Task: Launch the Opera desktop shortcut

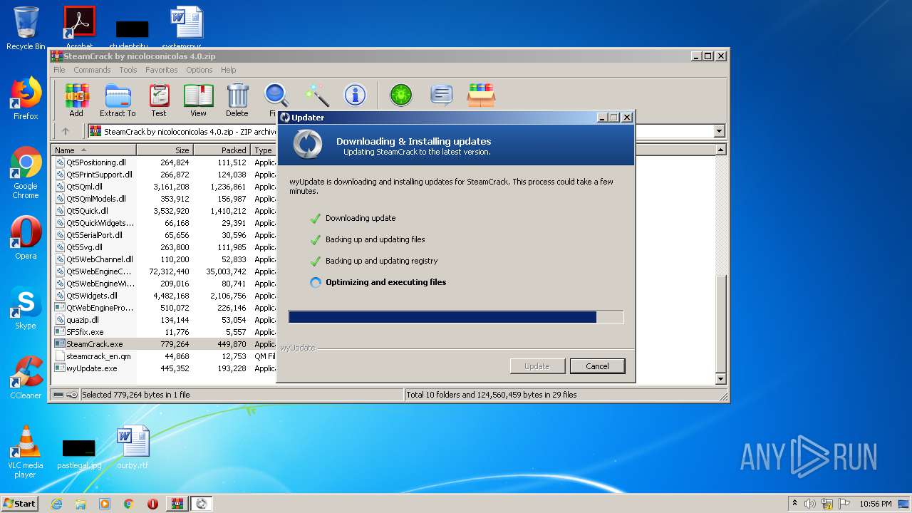Action: click(x=26, y=238)
